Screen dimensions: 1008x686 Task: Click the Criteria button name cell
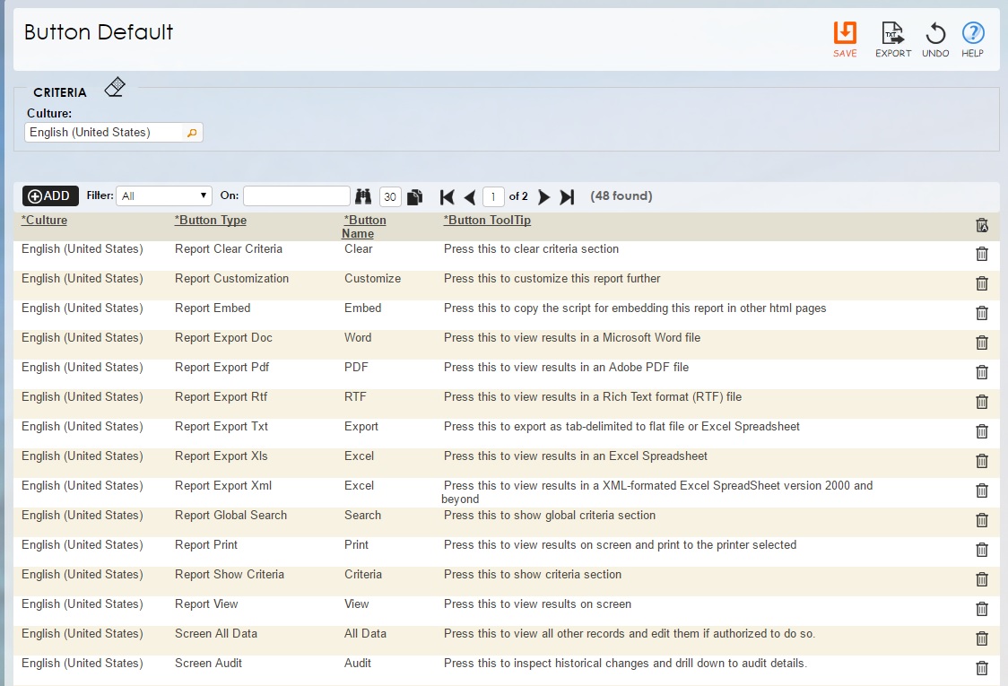click(x=362, y=574)
